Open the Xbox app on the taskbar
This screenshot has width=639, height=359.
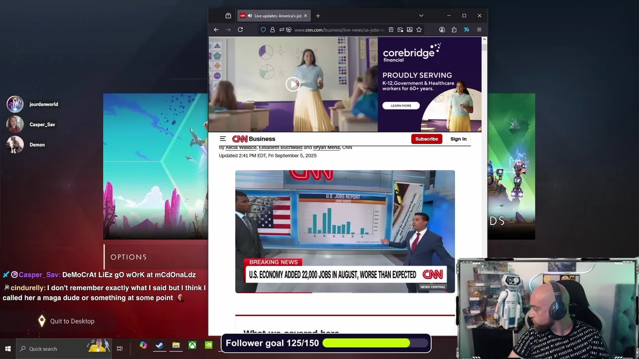(x=192, y=345)
